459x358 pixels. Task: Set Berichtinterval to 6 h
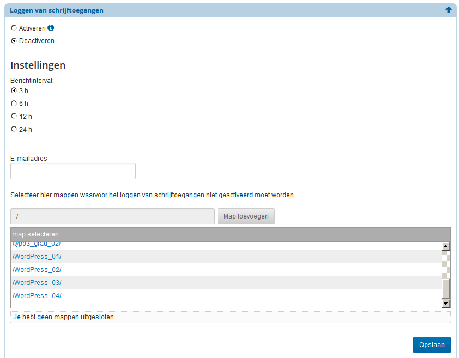pos(14,104)
